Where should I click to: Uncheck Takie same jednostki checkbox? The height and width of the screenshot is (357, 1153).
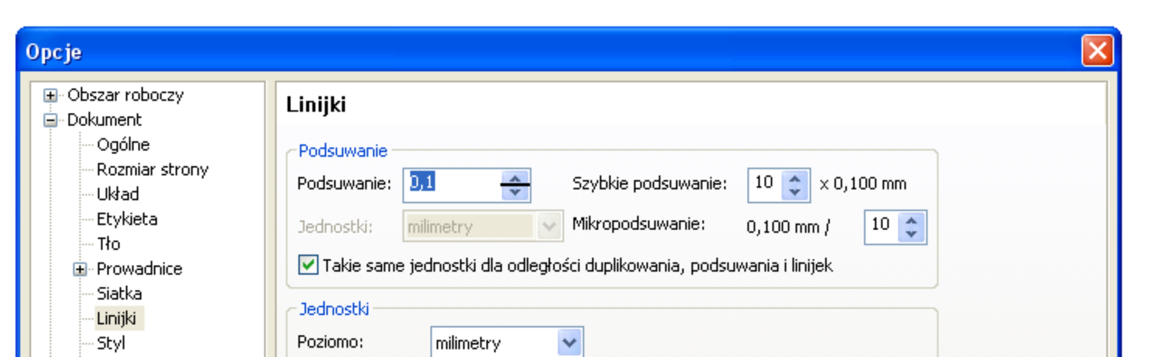(x=308, y=265)
